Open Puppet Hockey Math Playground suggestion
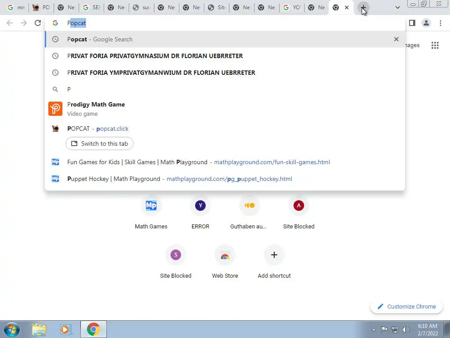Viewport: 450px width, 338px height. coord(225,179)
